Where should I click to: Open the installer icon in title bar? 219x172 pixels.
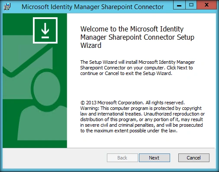point(7,6)
